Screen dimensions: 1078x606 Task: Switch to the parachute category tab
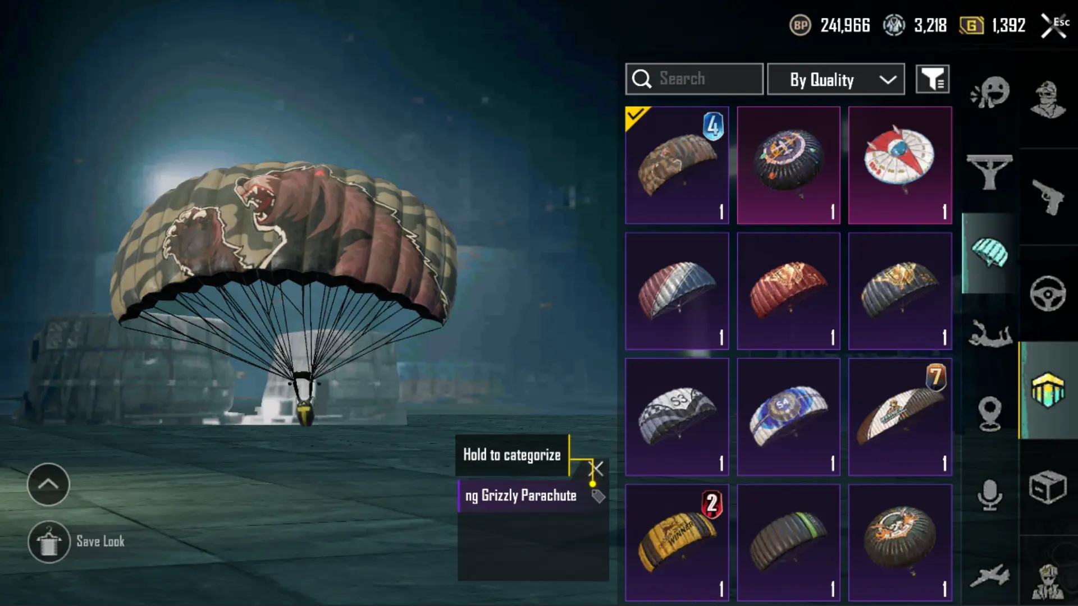point(990,253)
